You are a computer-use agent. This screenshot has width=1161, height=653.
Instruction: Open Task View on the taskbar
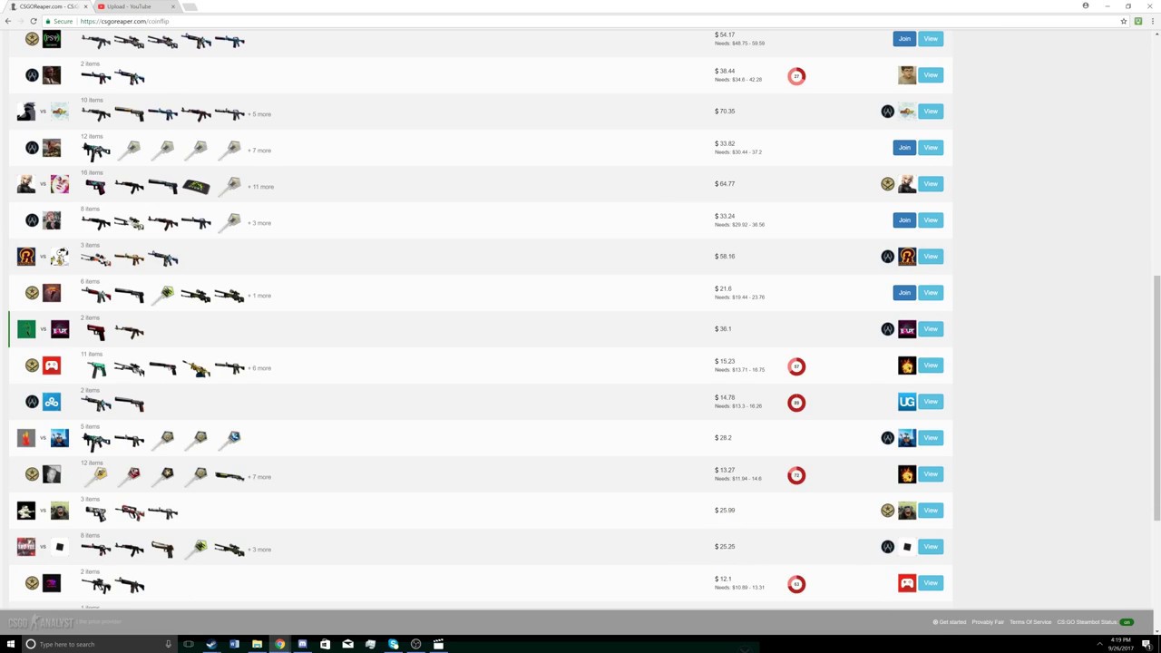point(189,644)
